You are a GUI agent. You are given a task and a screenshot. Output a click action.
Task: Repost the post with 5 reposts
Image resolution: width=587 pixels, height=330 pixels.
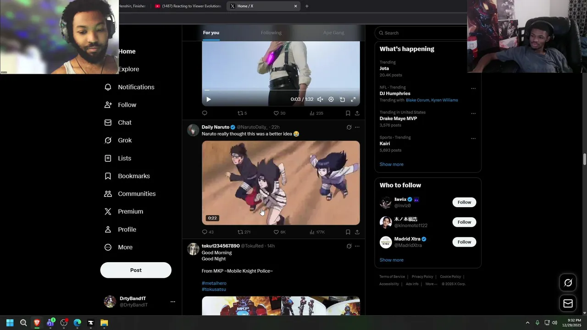[x=242, y=113]
